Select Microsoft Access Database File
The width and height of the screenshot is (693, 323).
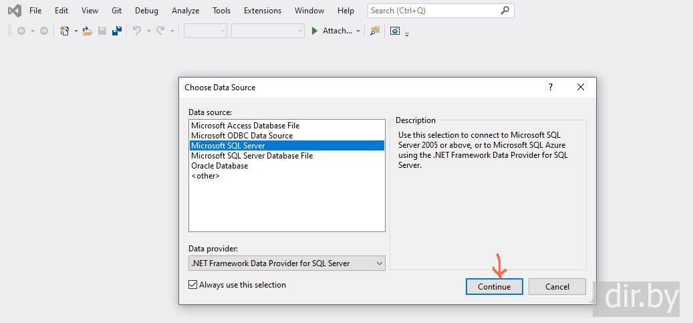[287, 126]
